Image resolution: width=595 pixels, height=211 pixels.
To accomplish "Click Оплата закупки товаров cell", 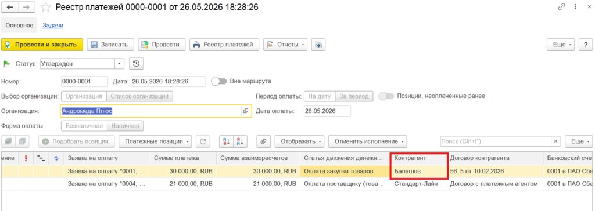I will point(345,171).
